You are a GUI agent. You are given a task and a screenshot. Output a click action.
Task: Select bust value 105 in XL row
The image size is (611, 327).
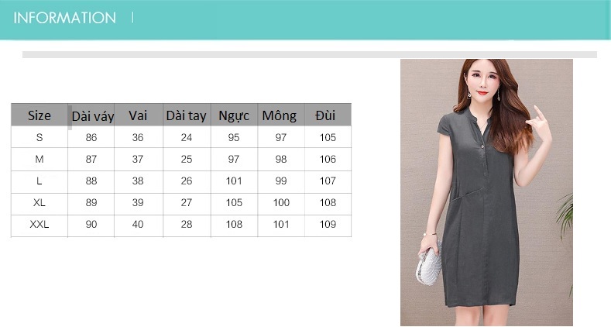[x=234, y=203]
